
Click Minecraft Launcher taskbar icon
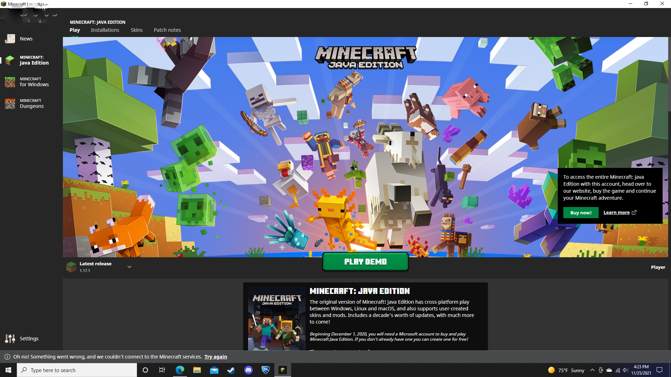[282, 370]
